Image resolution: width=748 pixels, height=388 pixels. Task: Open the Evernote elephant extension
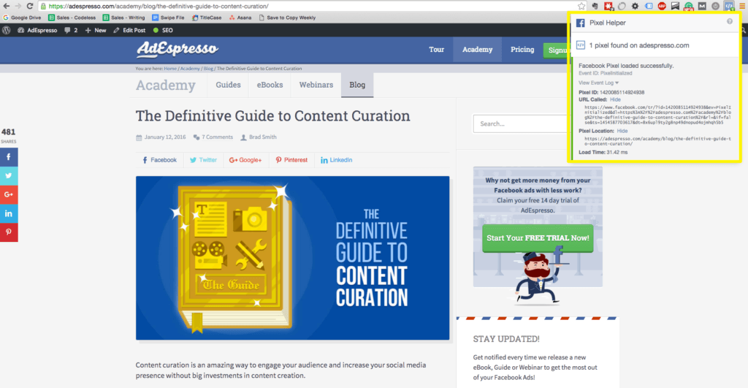595,6
